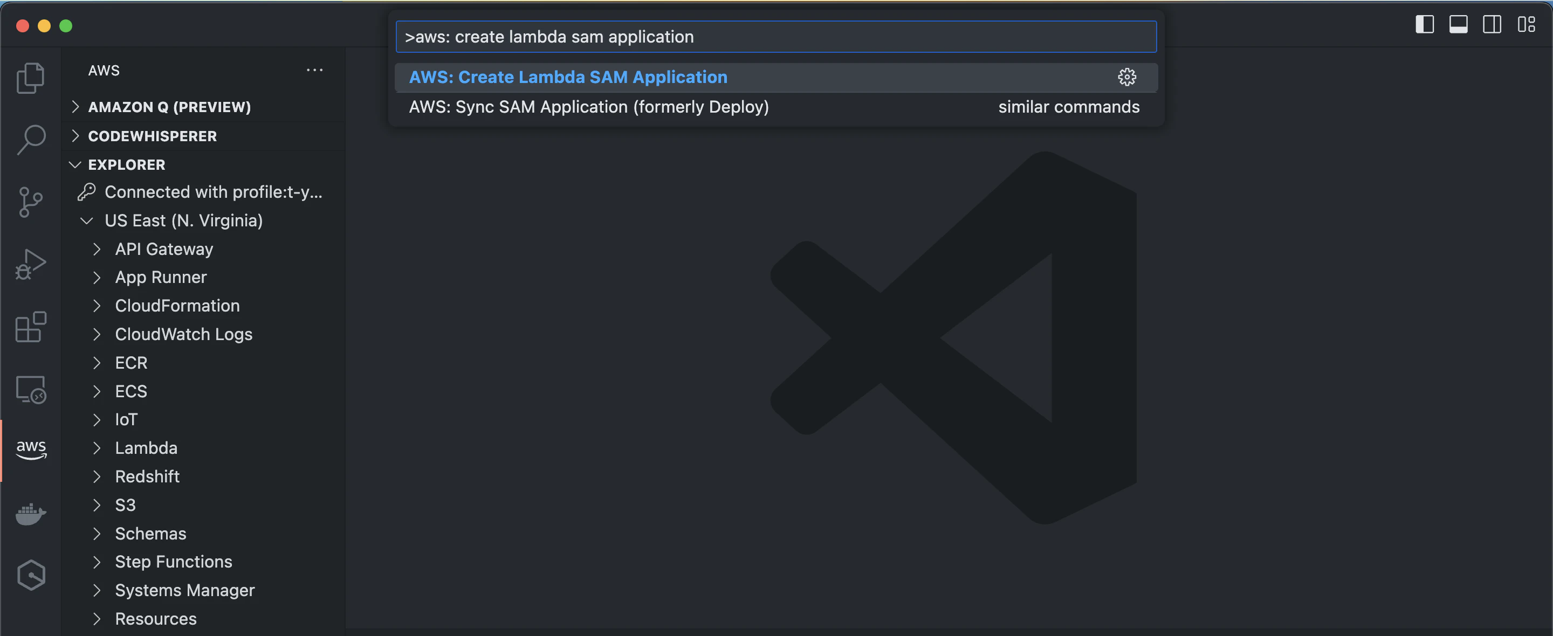The image size is (1553, 636).
Task: Open the Search view in activity bar
Action: pos(31,140)
